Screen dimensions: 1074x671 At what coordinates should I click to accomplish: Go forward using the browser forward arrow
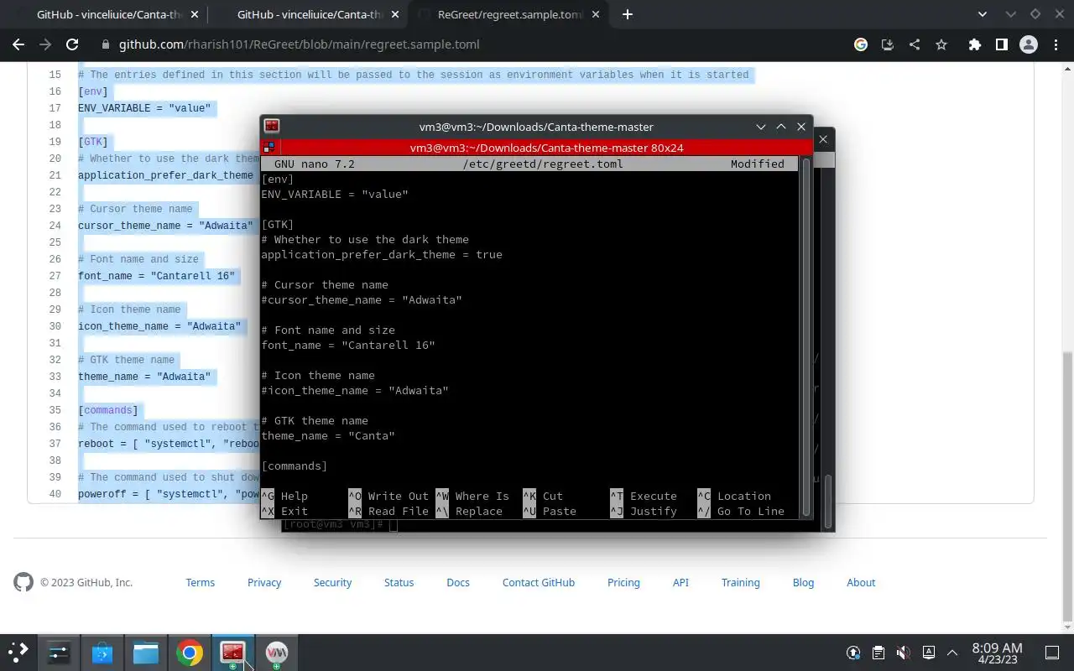pos(45,44)
